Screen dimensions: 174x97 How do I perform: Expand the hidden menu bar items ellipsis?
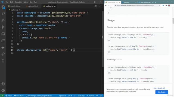(x=40, y=2)
